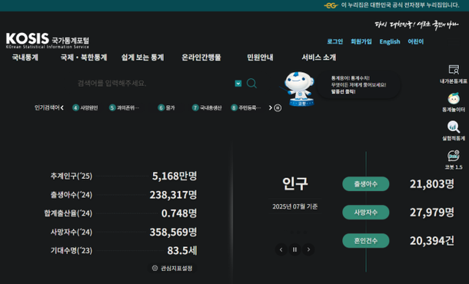Click the 기대수명('23) indicator label
Viewport: 469px width, 284px height.
72,250
